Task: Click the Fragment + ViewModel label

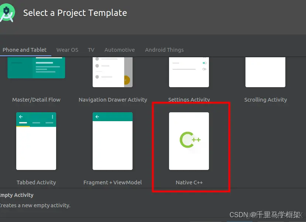Action: point(113,182)
